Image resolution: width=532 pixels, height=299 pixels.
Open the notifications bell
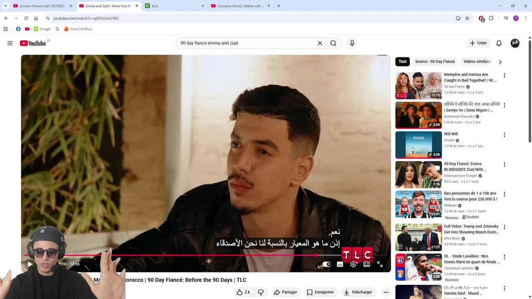pos(499,43)
